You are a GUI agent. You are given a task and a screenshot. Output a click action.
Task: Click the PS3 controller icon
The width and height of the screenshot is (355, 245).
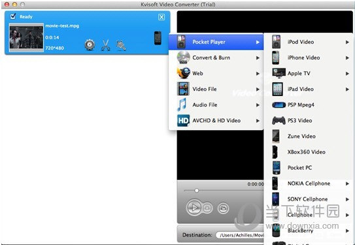279,120
